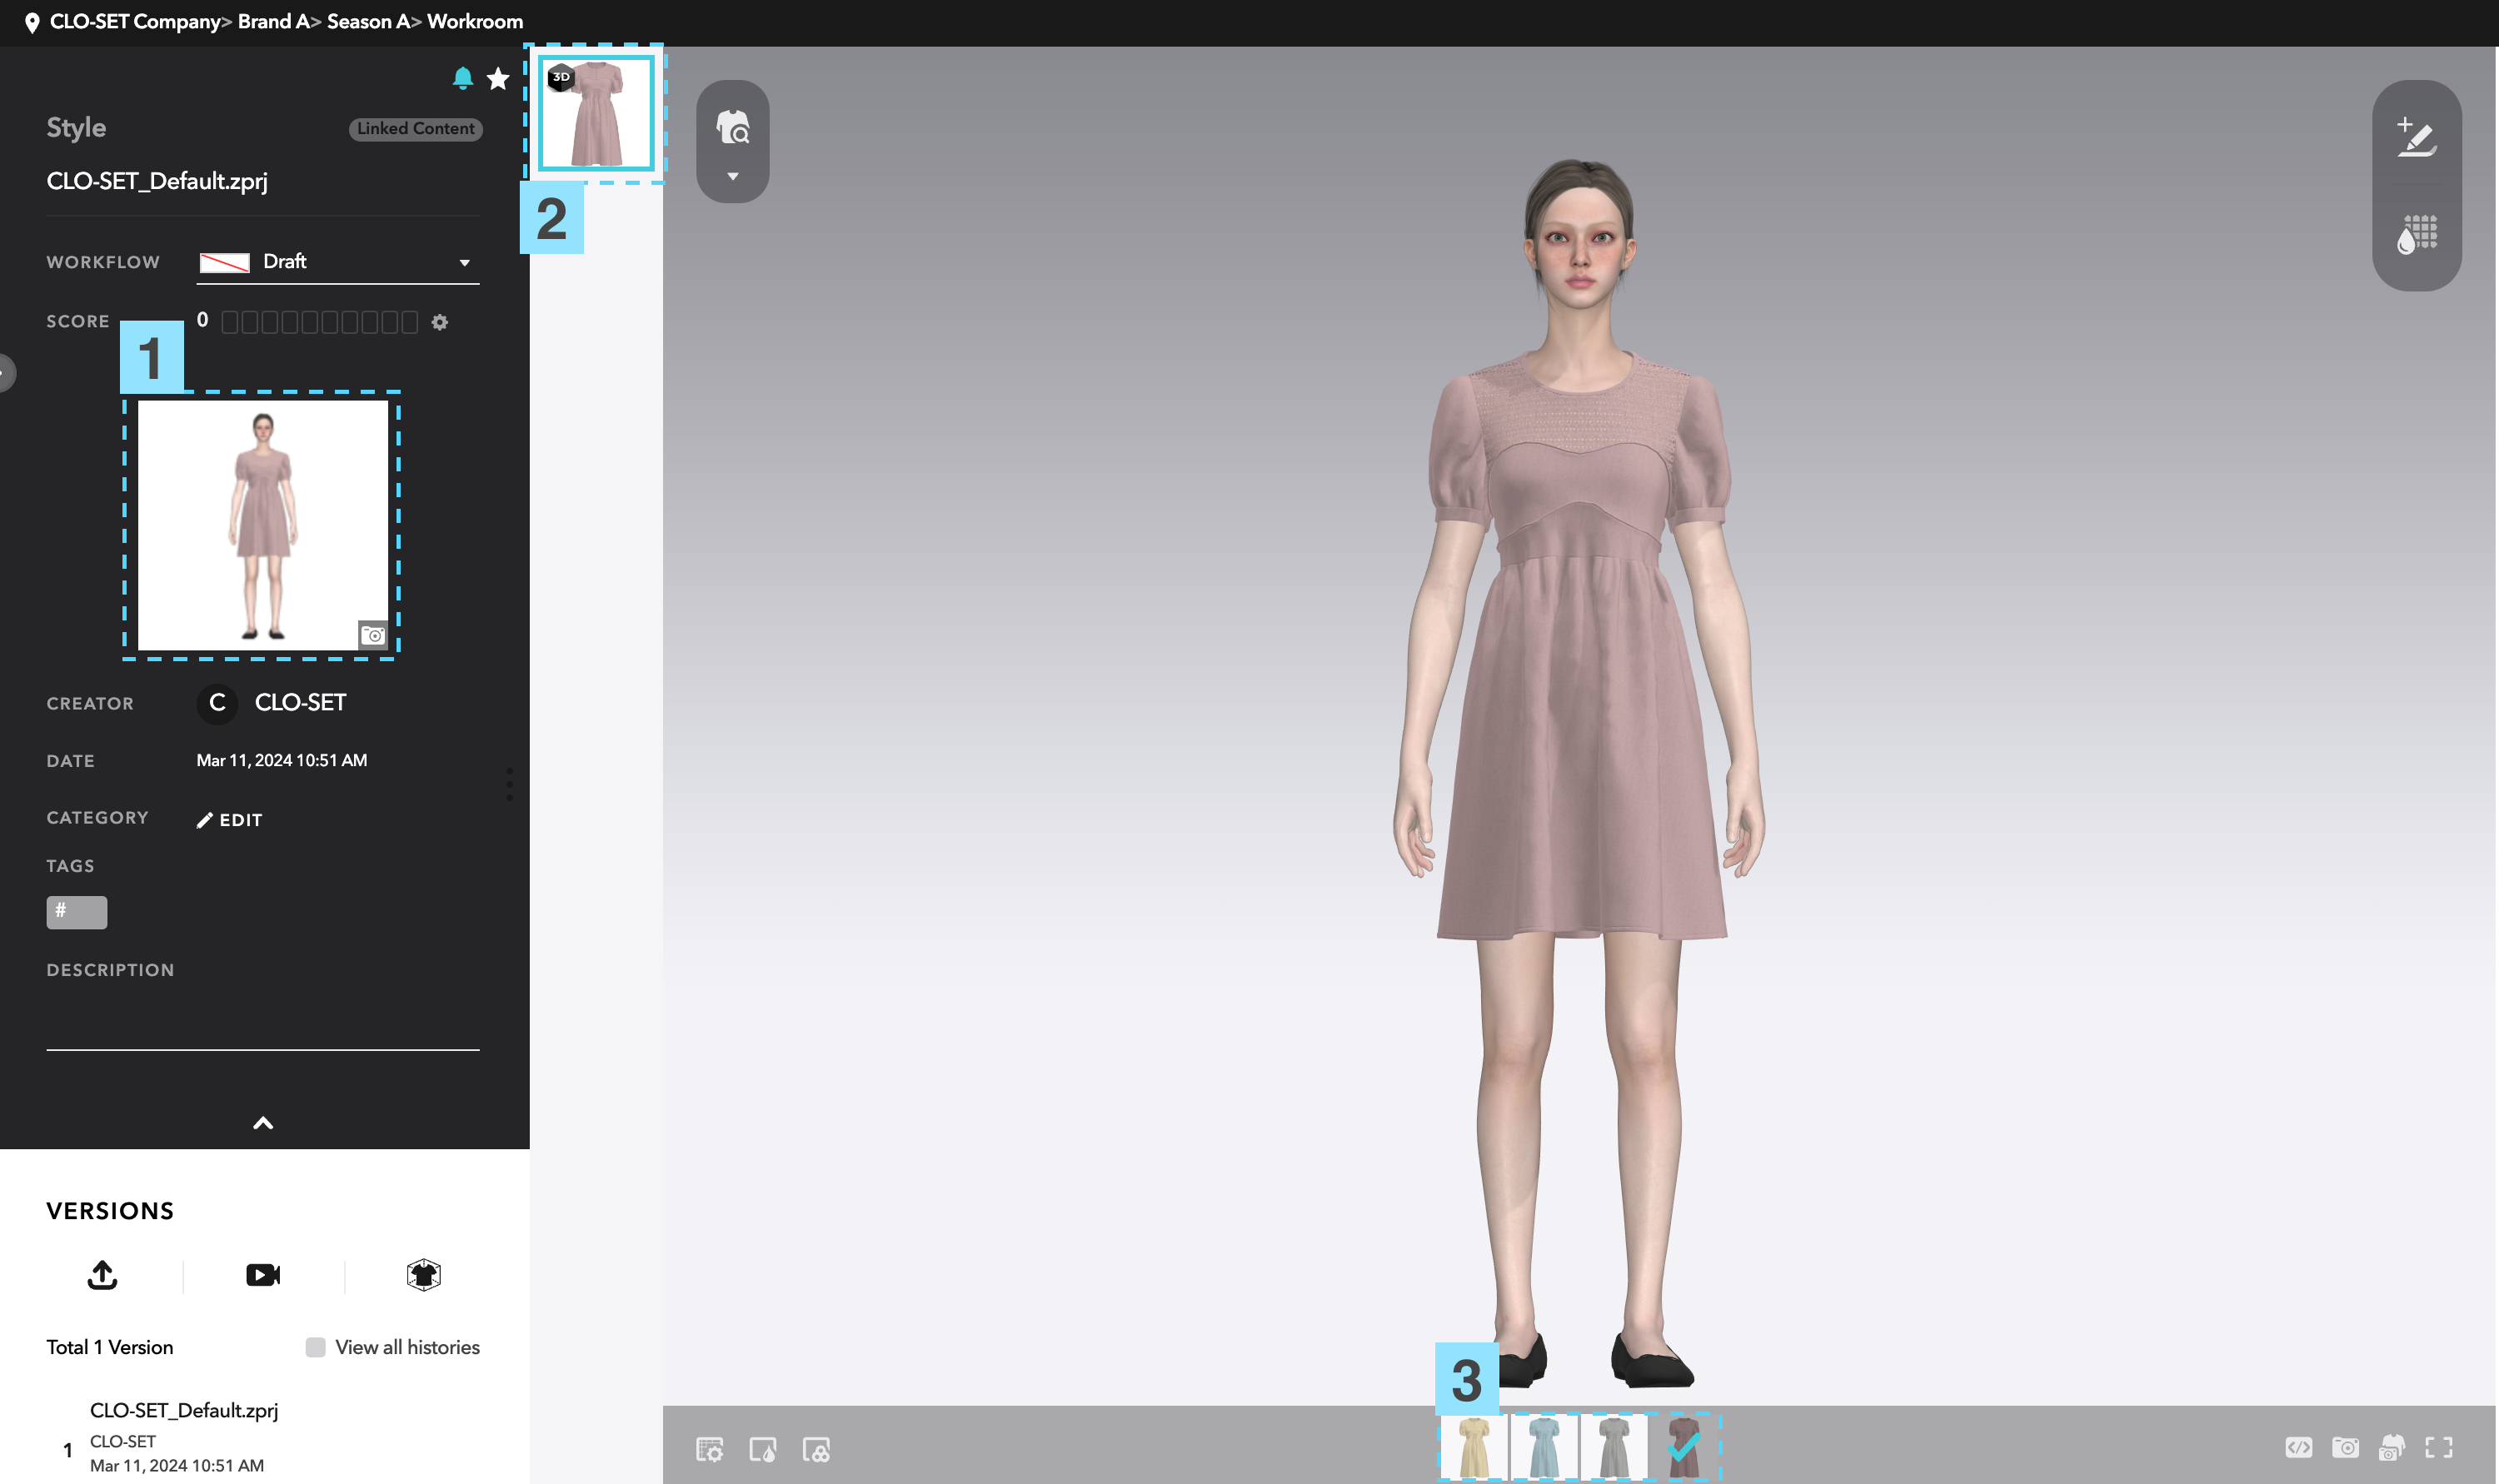
Task: Open the viewer table settings icon
Action: [x=710, y=1449]
